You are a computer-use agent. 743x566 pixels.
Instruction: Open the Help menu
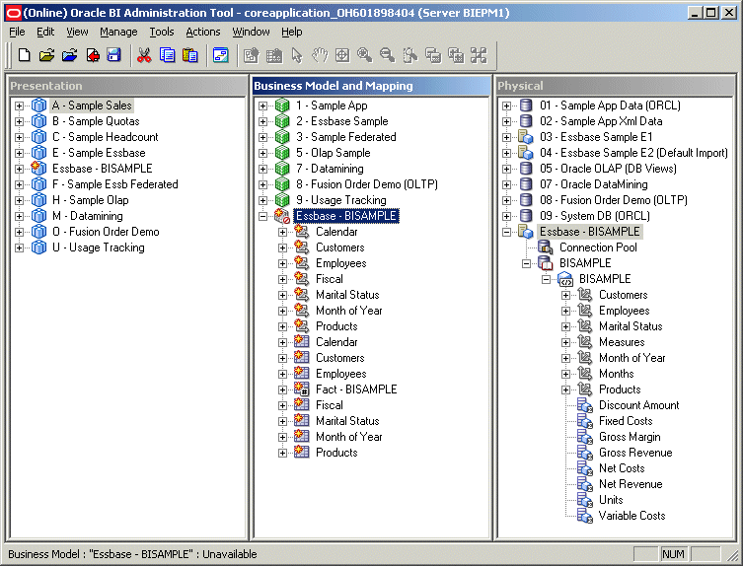291,32
